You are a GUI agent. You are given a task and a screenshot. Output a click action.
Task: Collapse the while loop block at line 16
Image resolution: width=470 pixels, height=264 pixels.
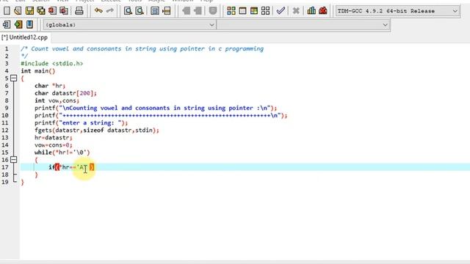pyautogui.click(x=13, y=160)
